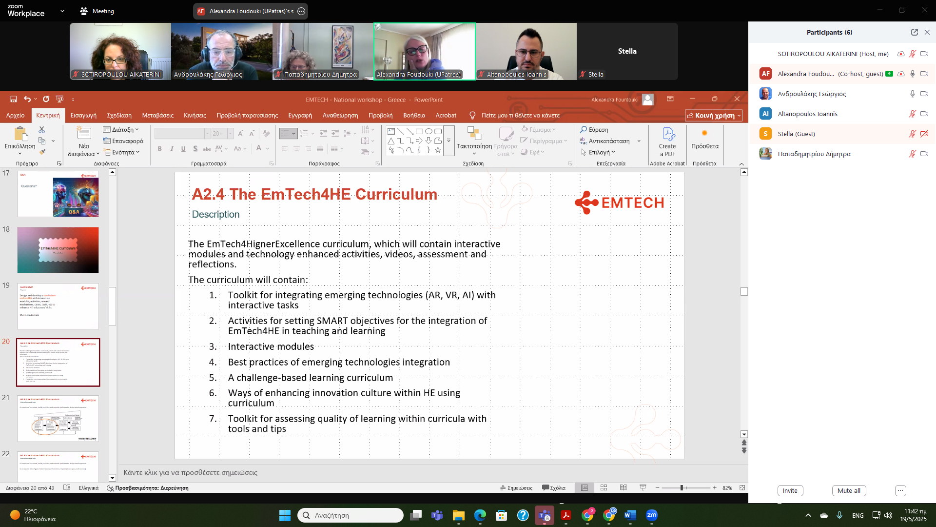Image resolution: width=936 pixels, height=527 pixels.
Task: Click the Find (Εύρεση) search tool
Action: point(594,130)
